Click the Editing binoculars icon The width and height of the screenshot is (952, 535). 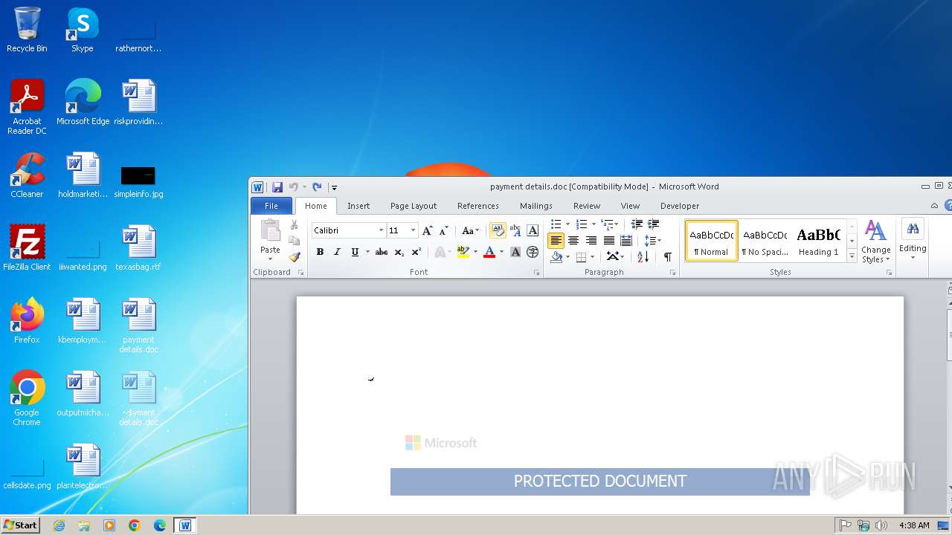click(913, 230)
